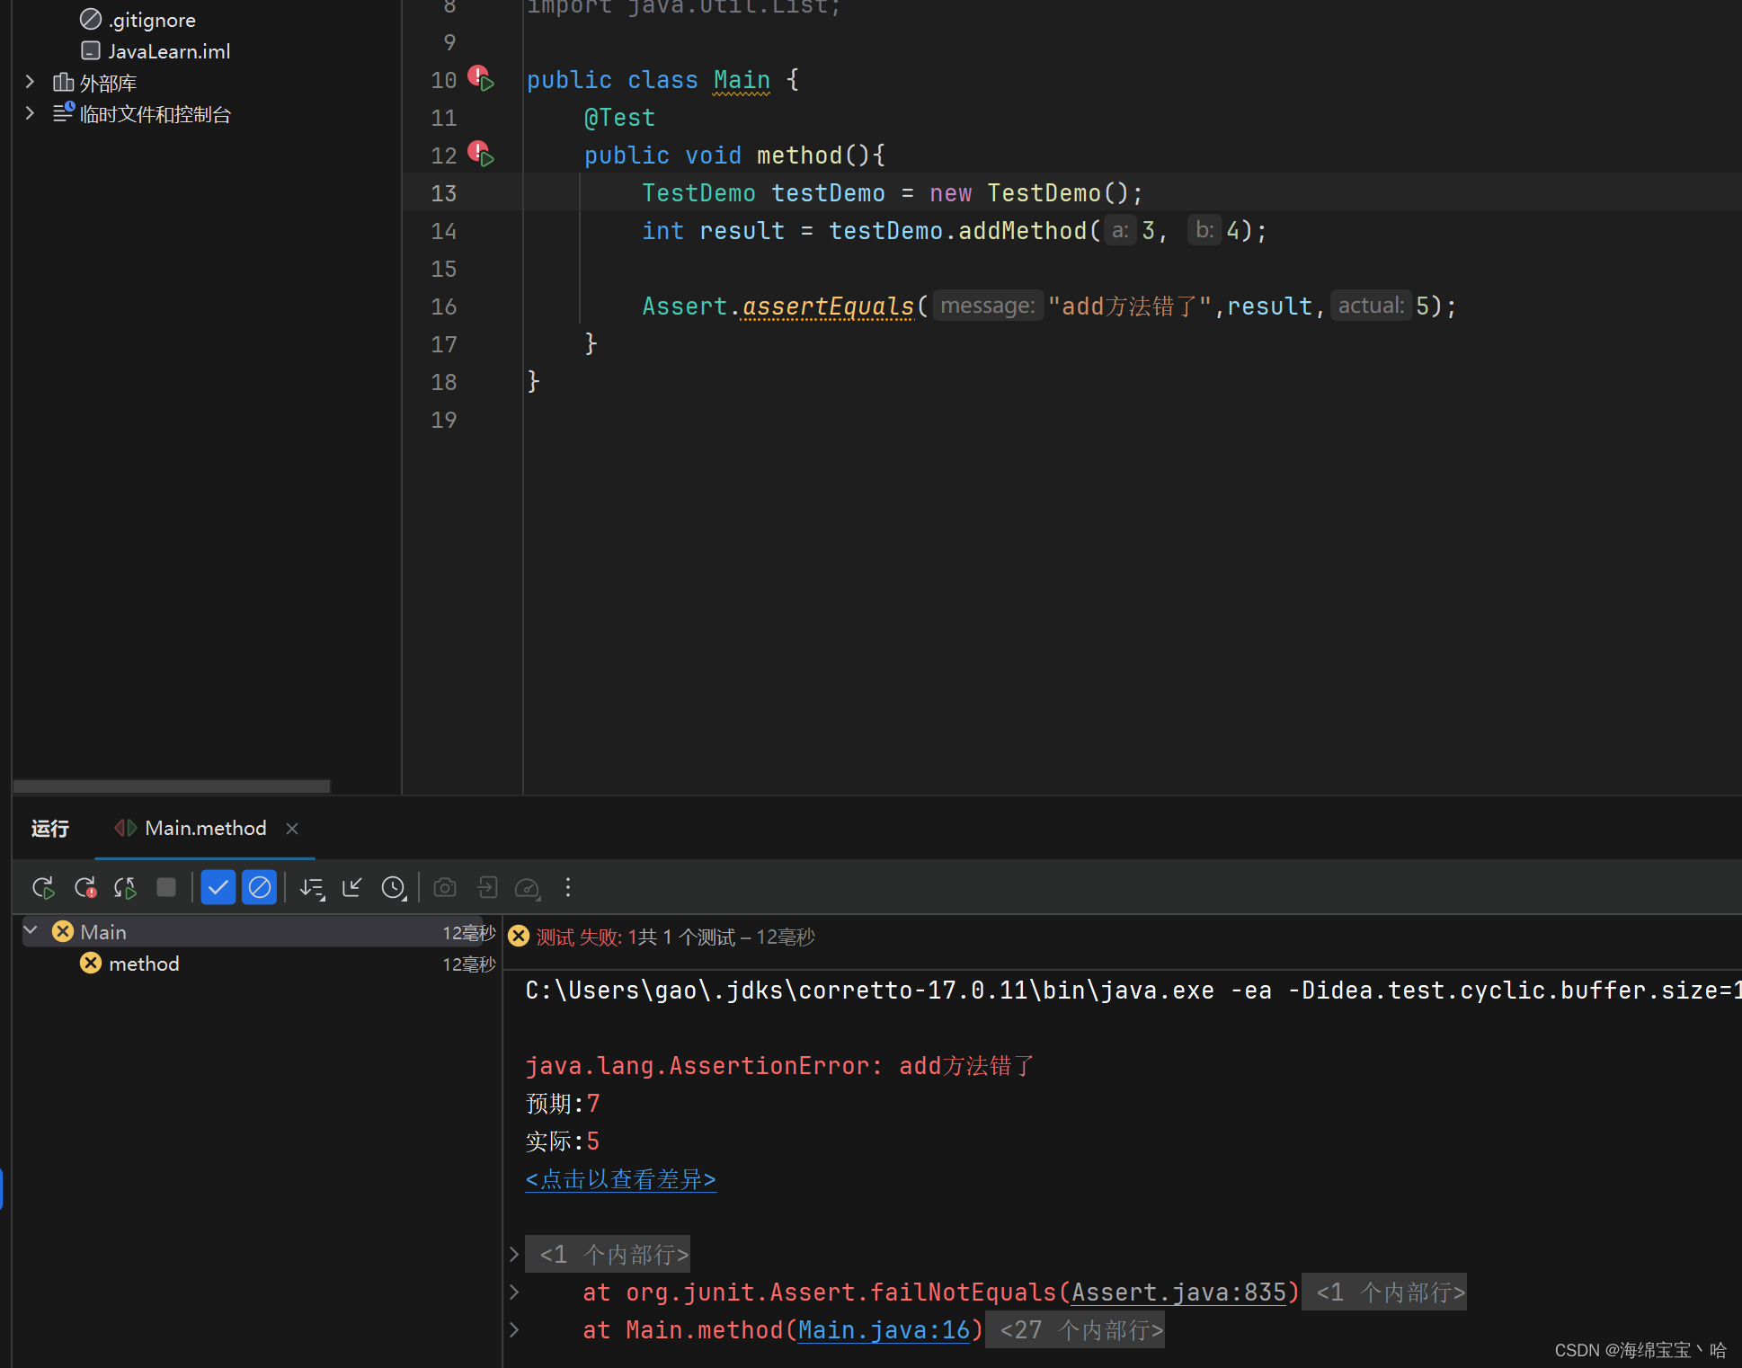Click the 实际:5 output line
1742x1368 pixels.
coord(563,1141)
